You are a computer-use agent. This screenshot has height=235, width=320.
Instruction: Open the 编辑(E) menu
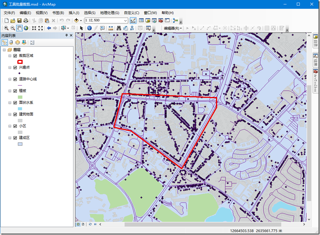[25, 13]
